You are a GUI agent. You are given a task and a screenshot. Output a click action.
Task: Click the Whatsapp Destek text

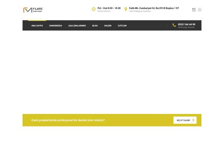[186, 27]
